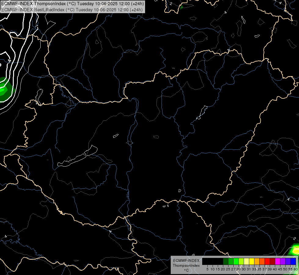Select the orange-red 35–37 legend swatch

pyautogui.click(x=262, y=262)
